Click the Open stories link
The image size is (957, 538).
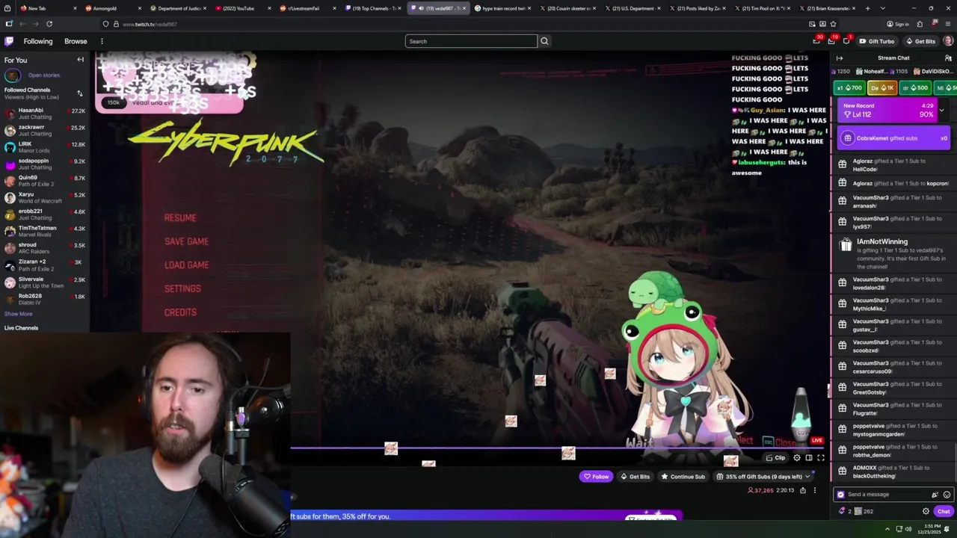(x=43, y=75)
